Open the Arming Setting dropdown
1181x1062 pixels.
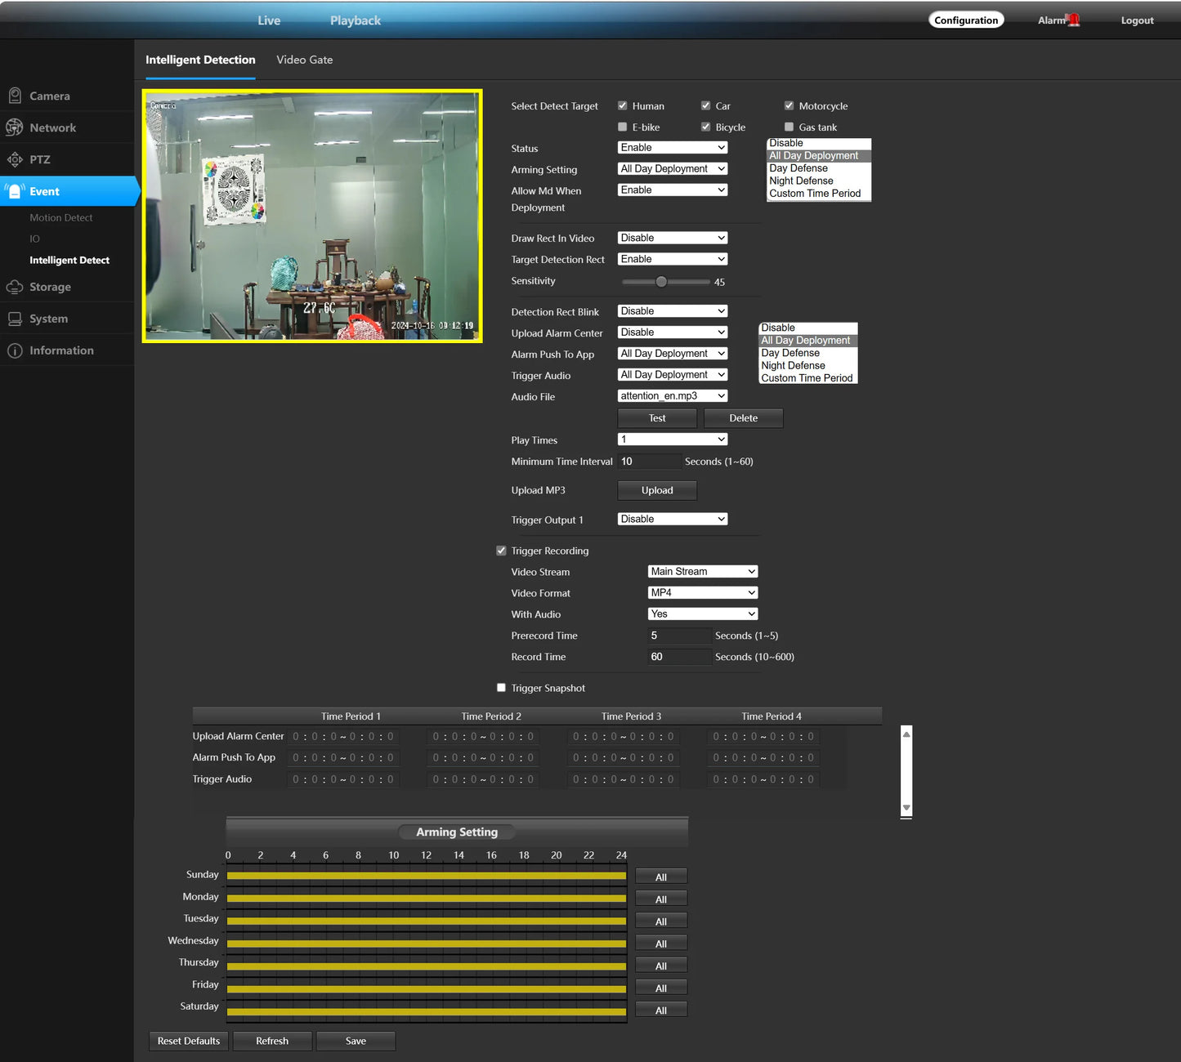[x=672, y=169]
